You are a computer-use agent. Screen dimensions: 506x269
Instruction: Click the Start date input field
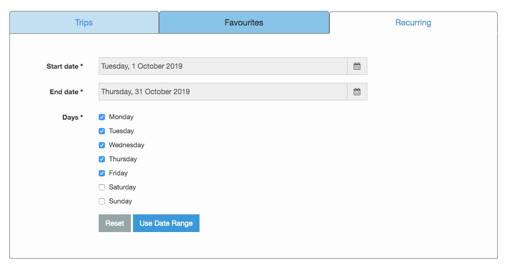(x=223, y=66)
